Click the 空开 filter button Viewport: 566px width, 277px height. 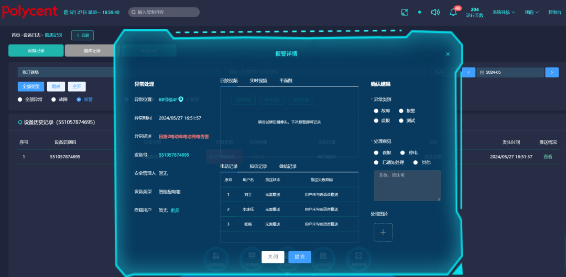77,86
